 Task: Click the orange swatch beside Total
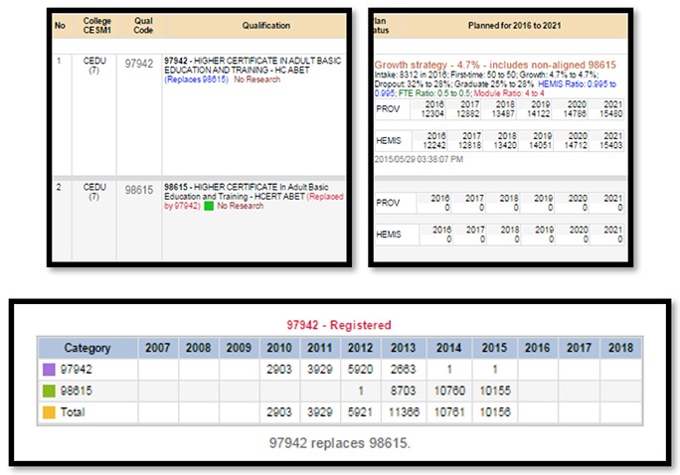click(48, 411)
